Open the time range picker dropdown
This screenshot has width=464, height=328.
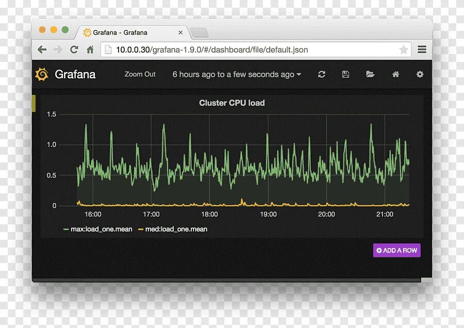237,74
